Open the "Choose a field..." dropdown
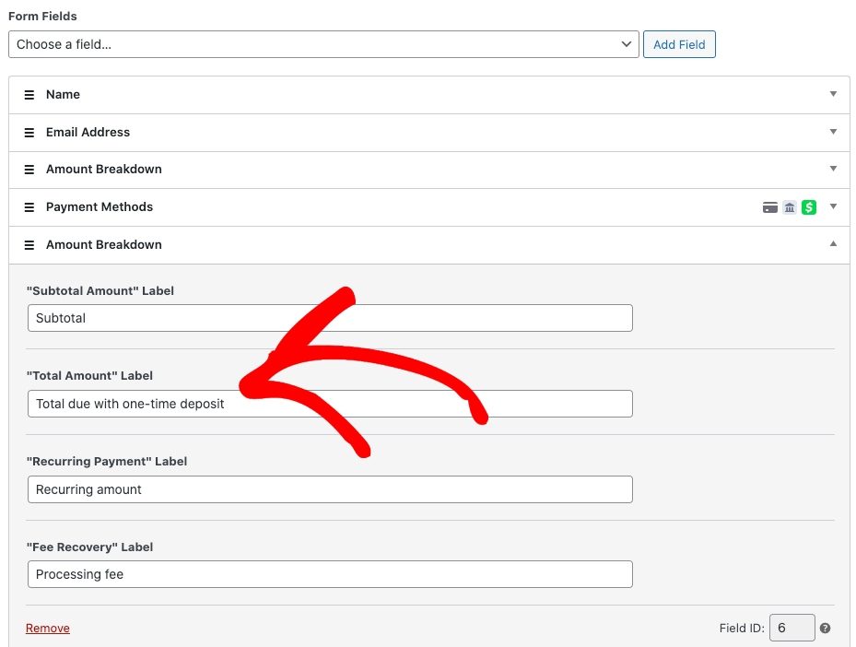The width and height of the screenshot is (856, 647). pyautogui.click(x=323, y=44)
